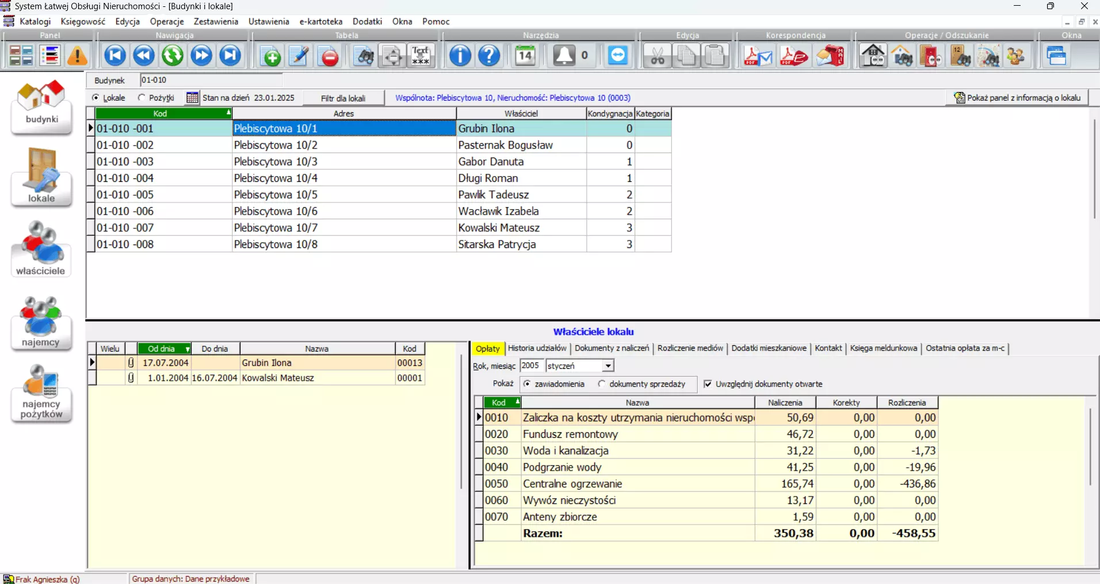
Task: Open the calendar icon showing 14
Action: click(x=525, y=56)
